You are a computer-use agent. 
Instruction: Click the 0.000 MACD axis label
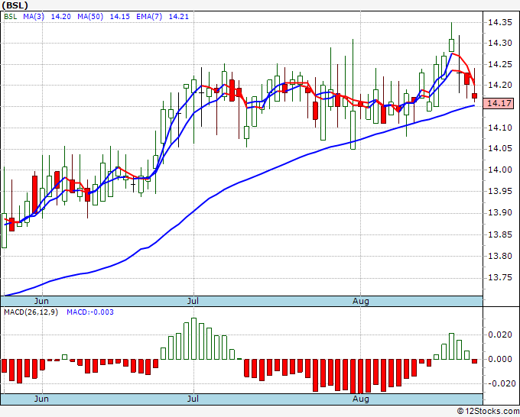point(500,359)
